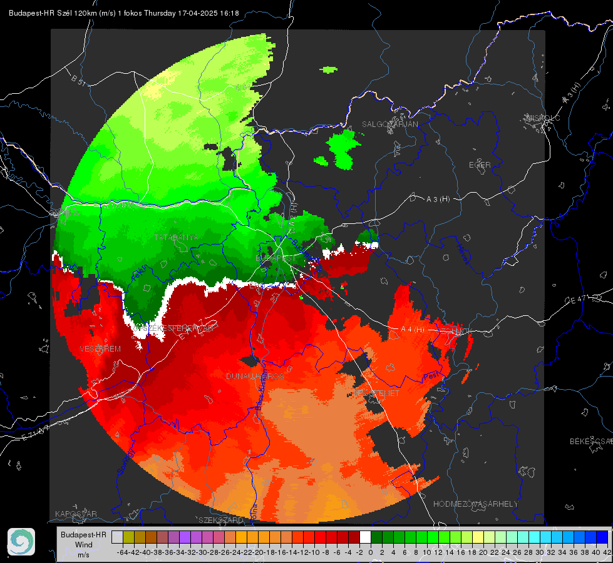Click the SZEKSZÁRD city label
This screenshot has width=613, height=563.
click(221, 520)
